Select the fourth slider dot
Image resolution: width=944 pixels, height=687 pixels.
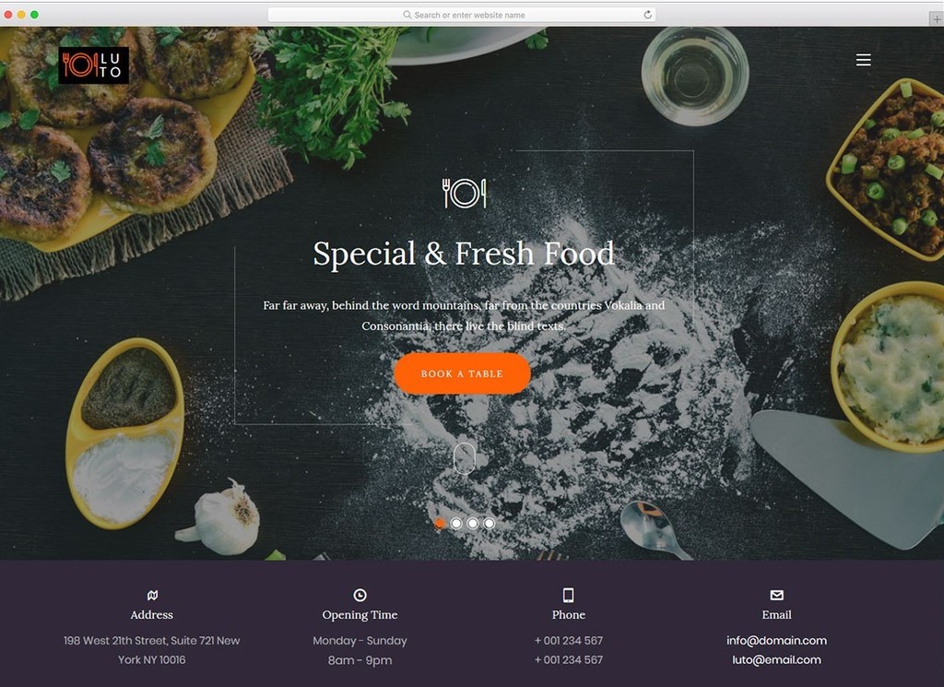click(x=489, y=524)
